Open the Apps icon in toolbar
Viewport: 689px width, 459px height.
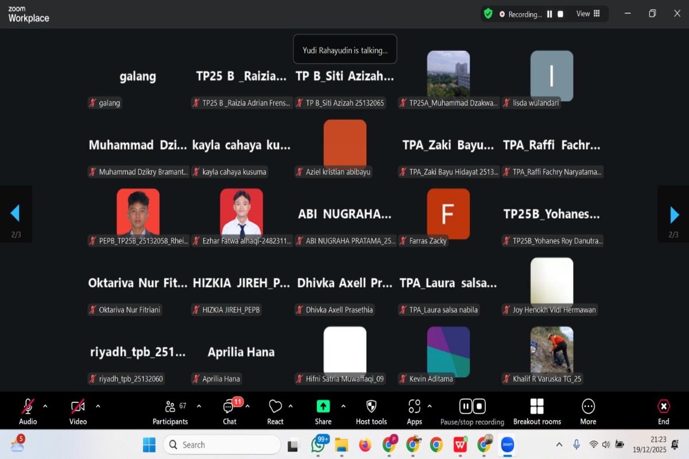pyautogui.click(x=415, y=407)
